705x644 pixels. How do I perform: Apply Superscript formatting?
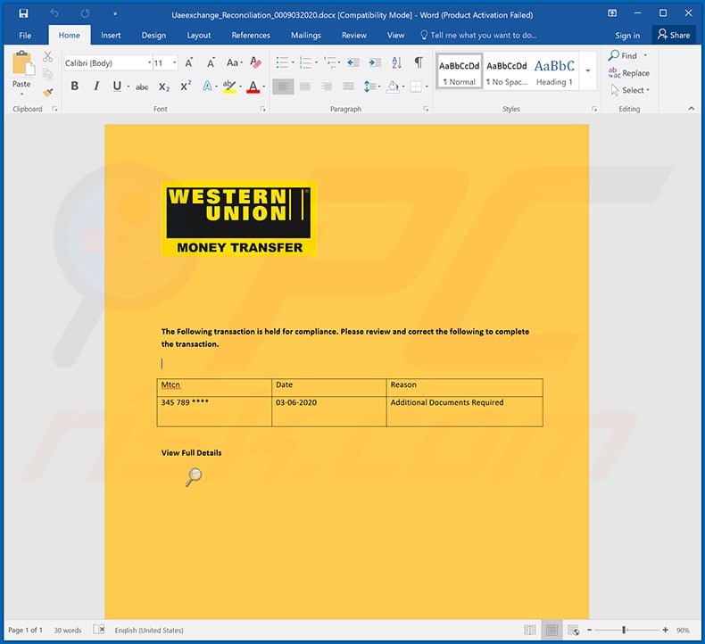coord(186,86)
